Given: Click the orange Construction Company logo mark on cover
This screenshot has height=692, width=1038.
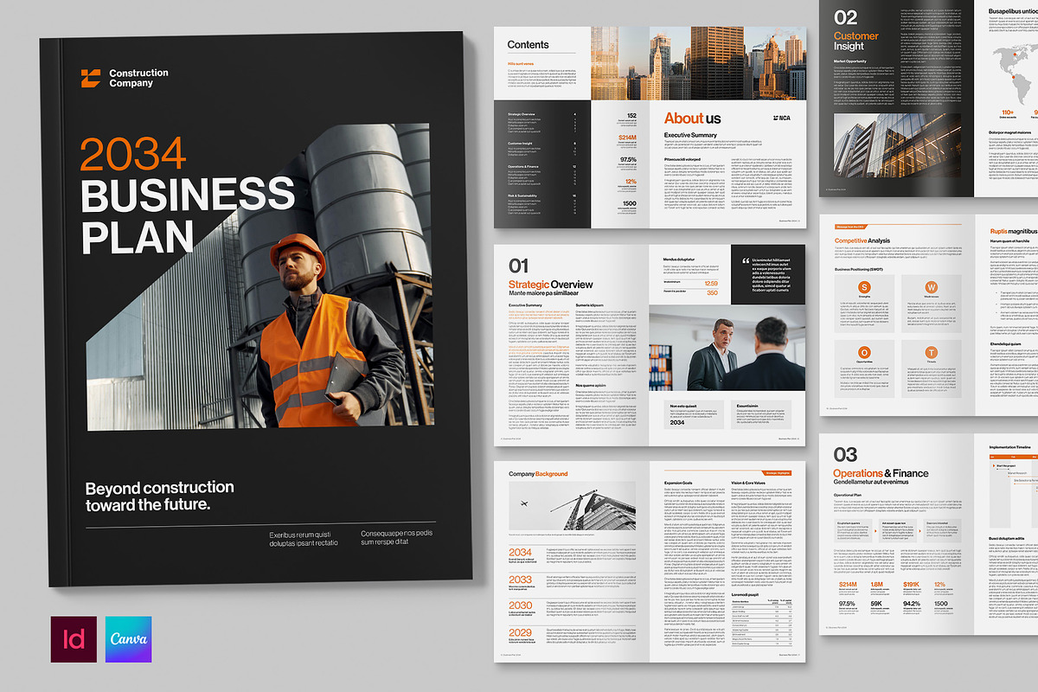Looking at the screenshot, I should coord(91,79).
